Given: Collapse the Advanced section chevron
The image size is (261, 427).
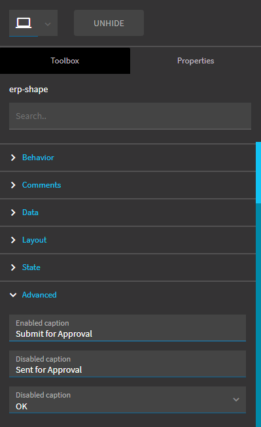Looking at the screenshot, I should click(13, 295).
